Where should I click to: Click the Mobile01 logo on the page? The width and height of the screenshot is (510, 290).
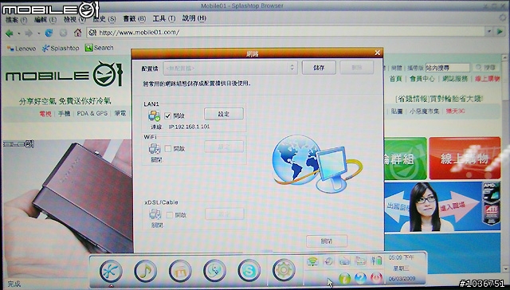pyautogui.click(x=64, y=74)
